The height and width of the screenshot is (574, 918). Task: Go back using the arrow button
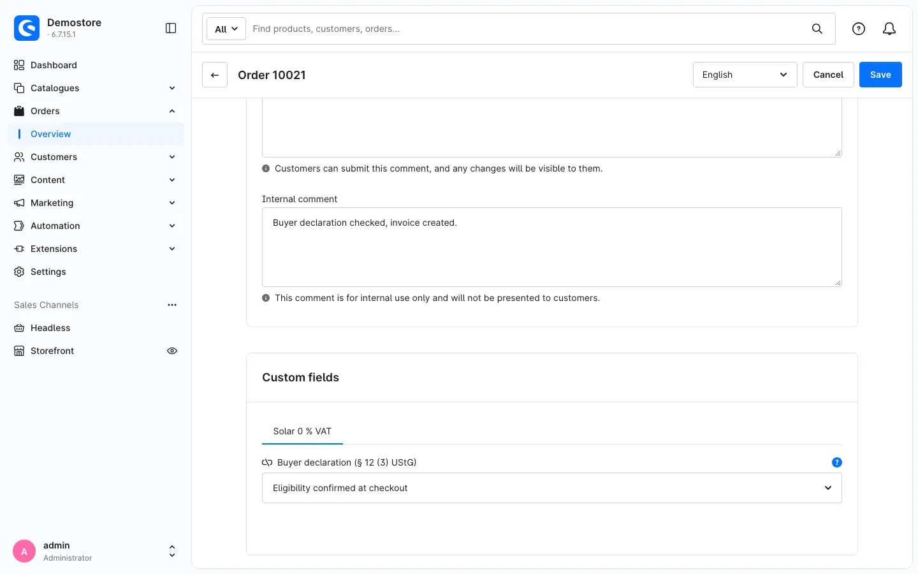[215, 75]
